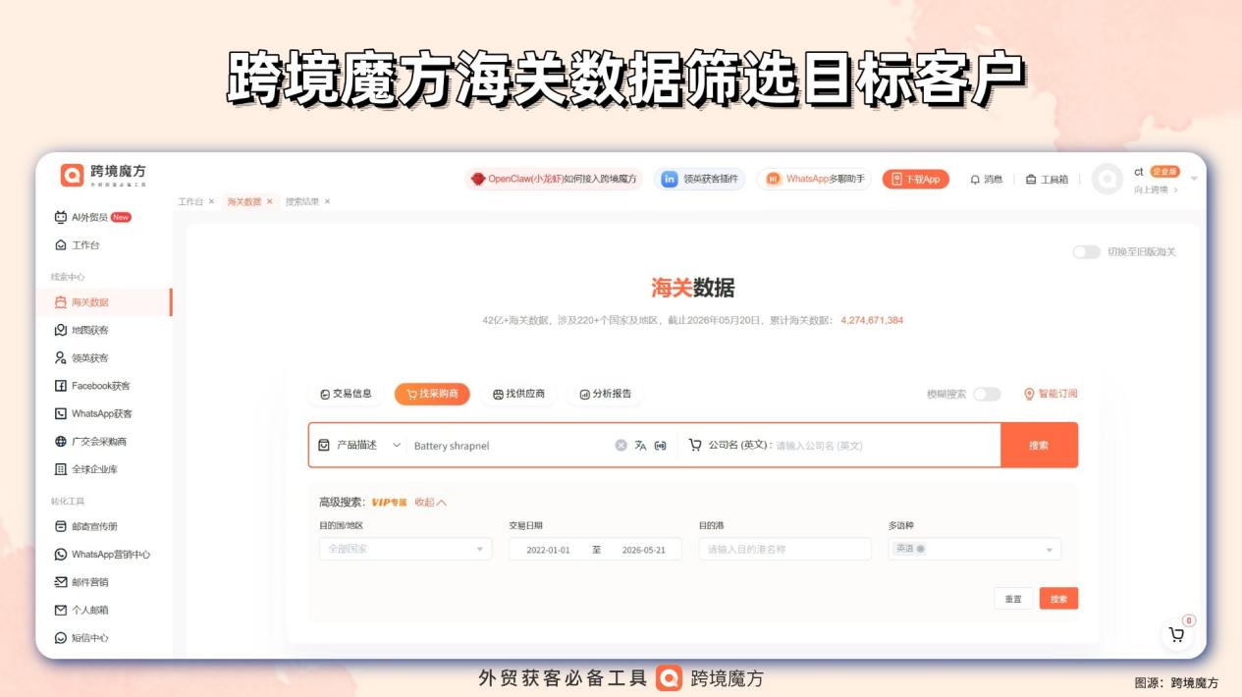Click the code-lookup icon beside translate

(660, 445)
